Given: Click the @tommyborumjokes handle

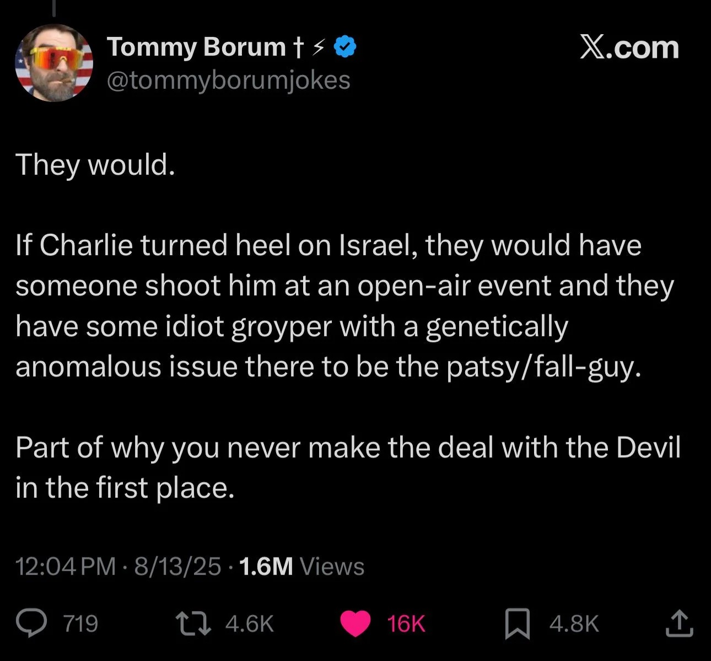Looking at the screenshot, I should click(x=228, y=80).
